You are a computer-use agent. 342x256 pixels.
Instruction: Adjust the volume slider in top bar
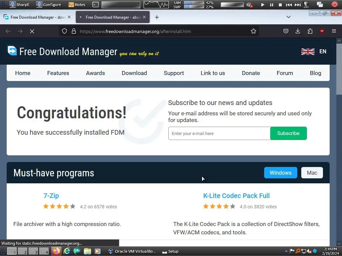tap(232, 5)
